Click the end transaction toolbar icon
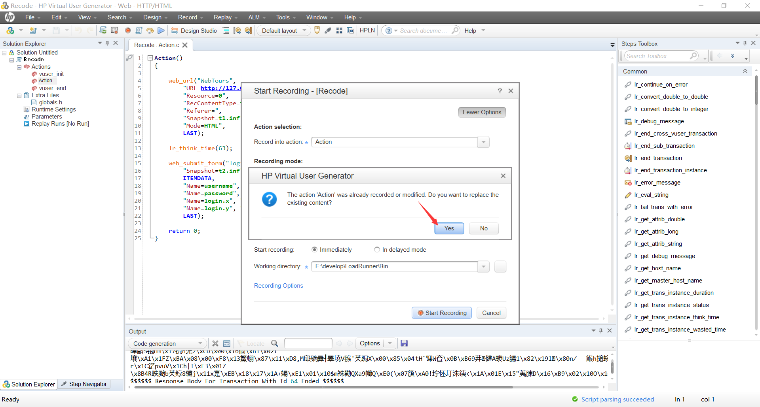Screen dimensions: 760x407 click(x=248, y=30)
